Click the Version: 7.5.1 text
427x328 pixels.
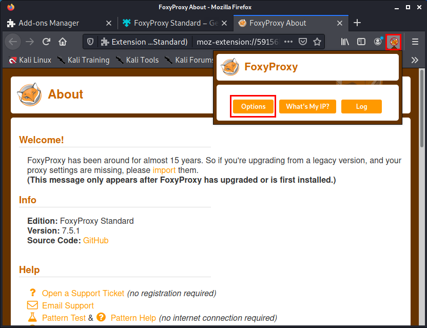(53, 231)
